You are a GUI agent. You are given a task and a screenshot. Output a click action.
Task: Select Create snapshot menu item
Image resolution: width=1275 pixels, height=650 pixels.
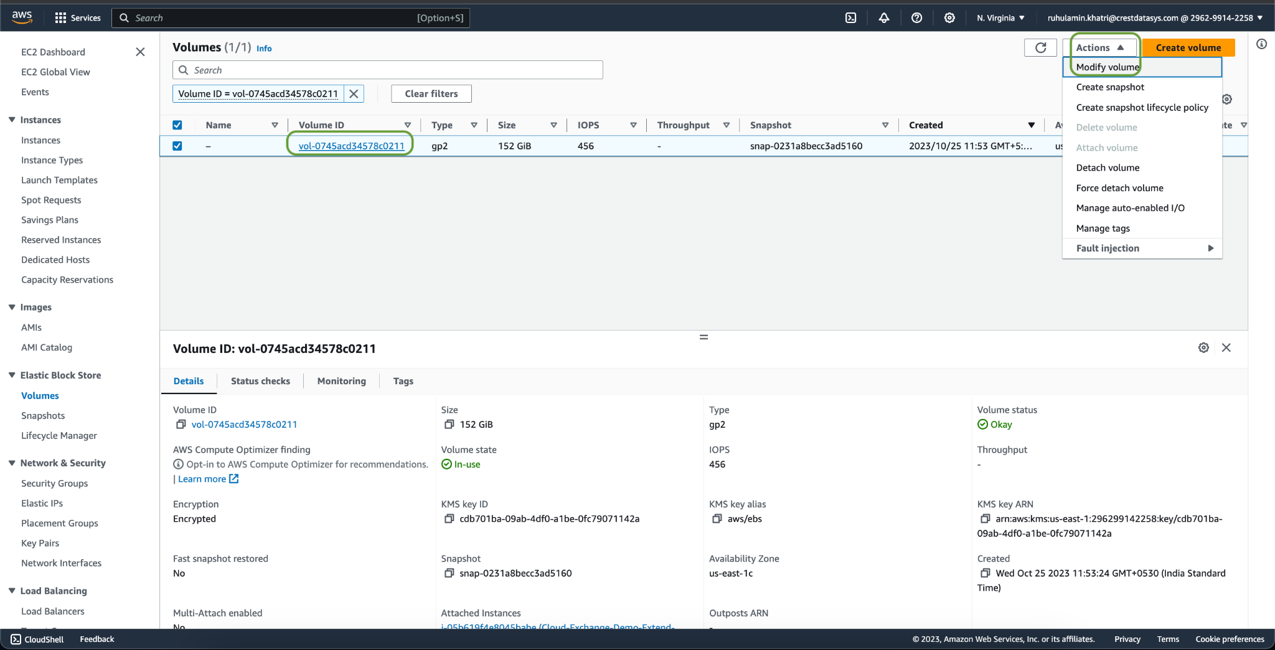(1142, 87)
